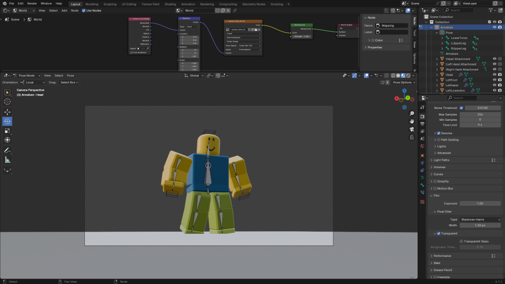505x284 pixels.
Task: Switch to the Modeling workspace tab
Action: (92, 4)
